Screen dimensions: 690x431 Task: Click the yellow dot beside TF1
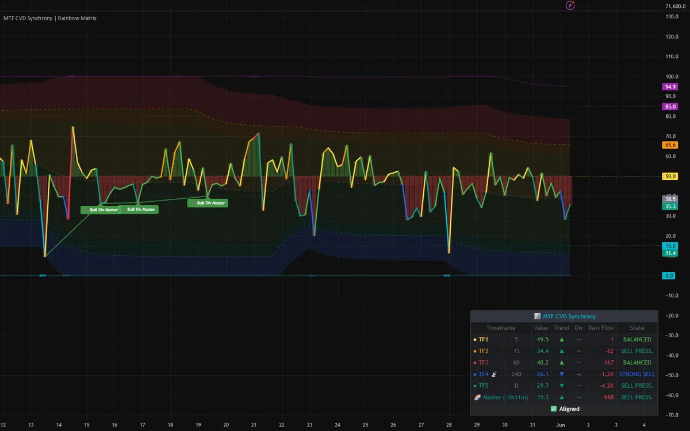474,340
